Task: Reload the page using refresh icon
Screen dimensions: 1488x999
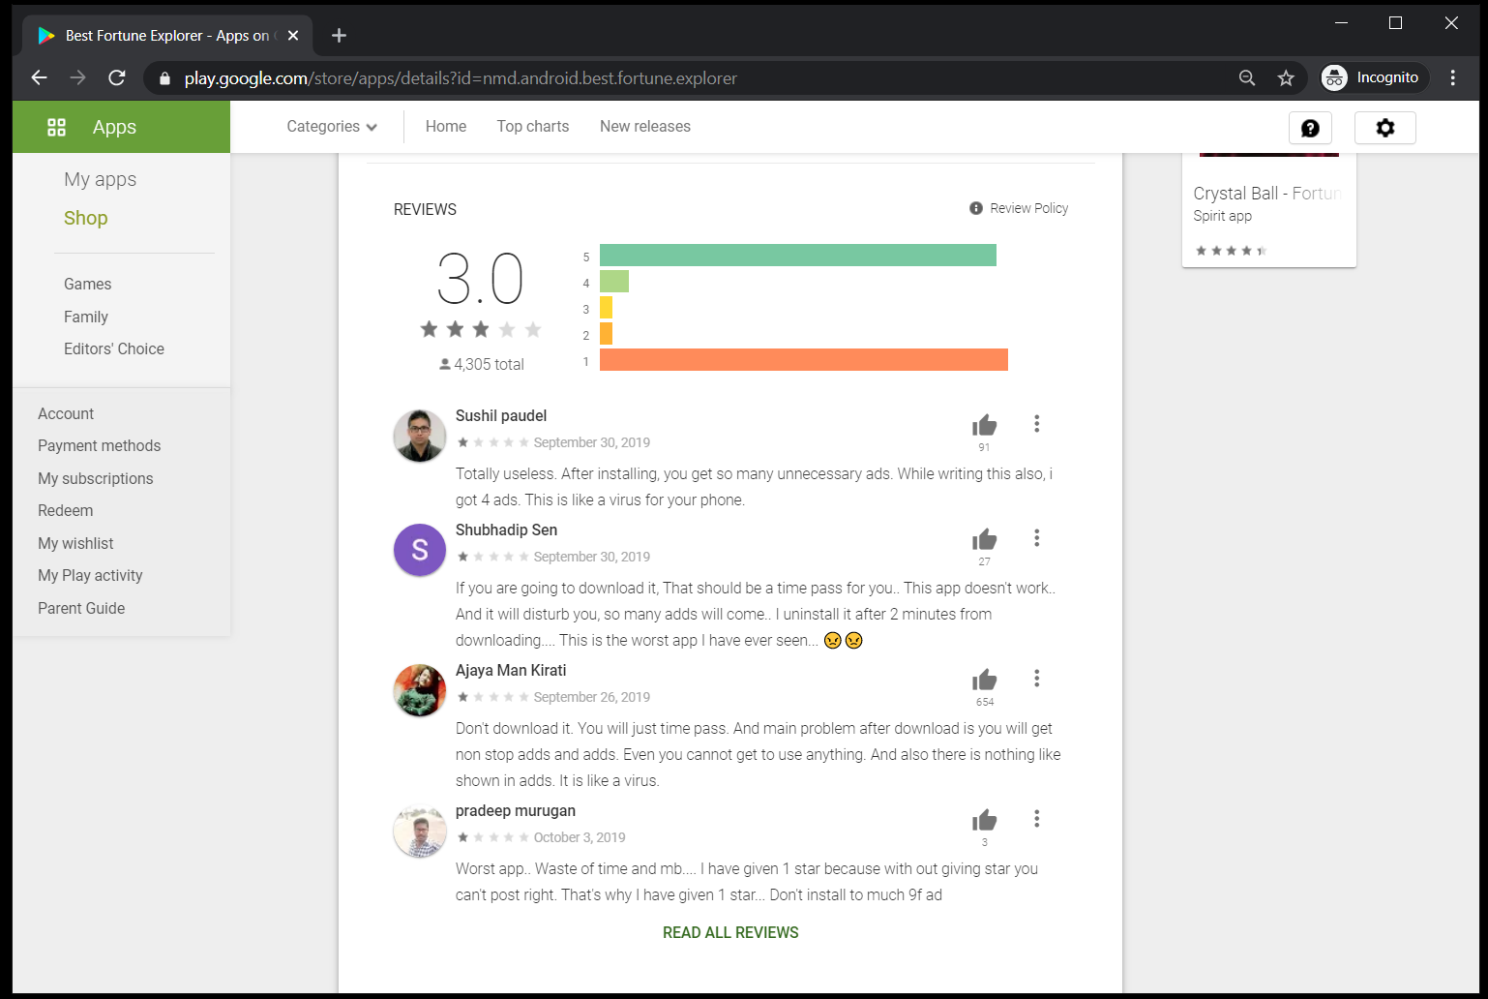Action: click(x=116, y=77)
